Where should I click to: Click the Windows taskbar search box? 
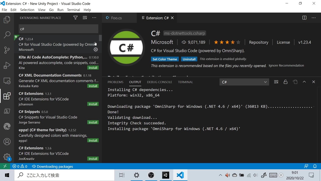(x=64, y=175)
